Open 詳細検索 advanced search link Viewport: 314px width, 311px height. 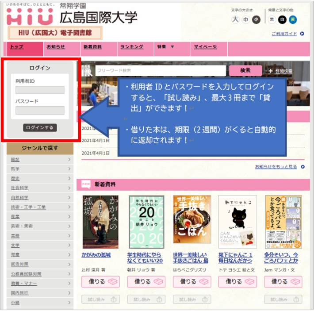(284, 71)
